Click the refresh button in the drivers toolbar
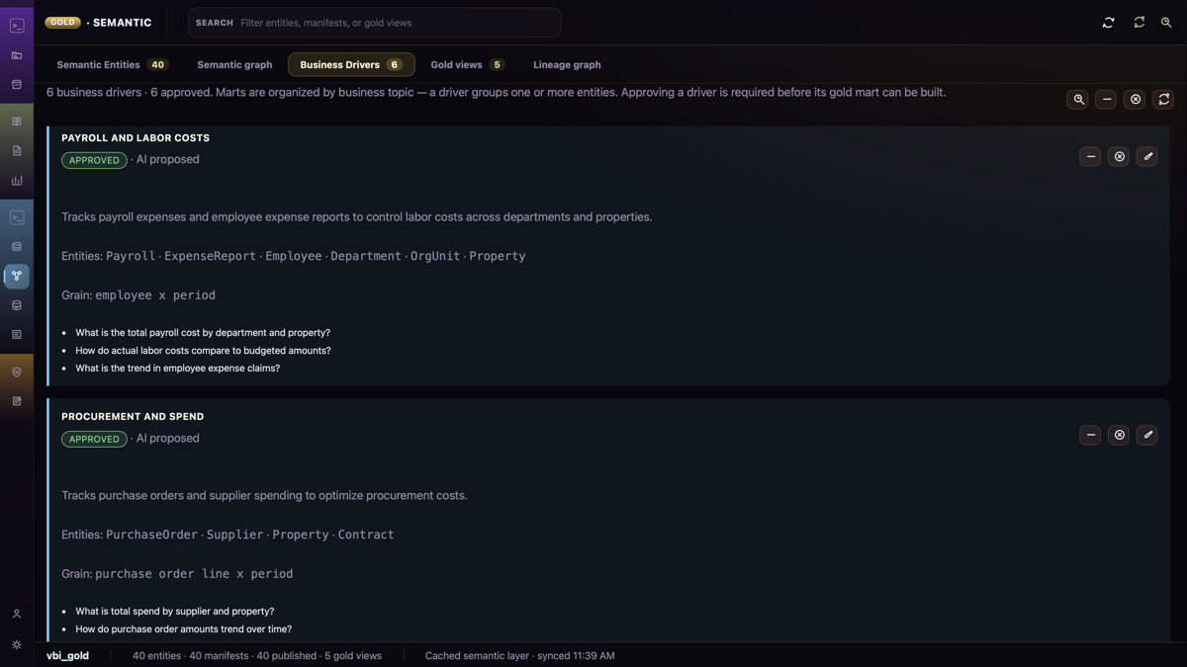 [1164, 99]
